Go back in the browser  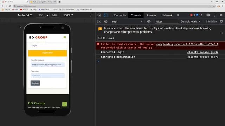pyautogui.click(x=2, y=6)
